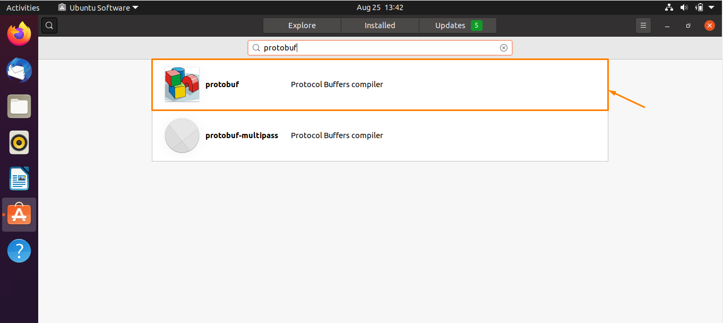The height and width of the screenshot is (323, 723).
Task: Click inside the protobuf search field
Action: (380, 48)
